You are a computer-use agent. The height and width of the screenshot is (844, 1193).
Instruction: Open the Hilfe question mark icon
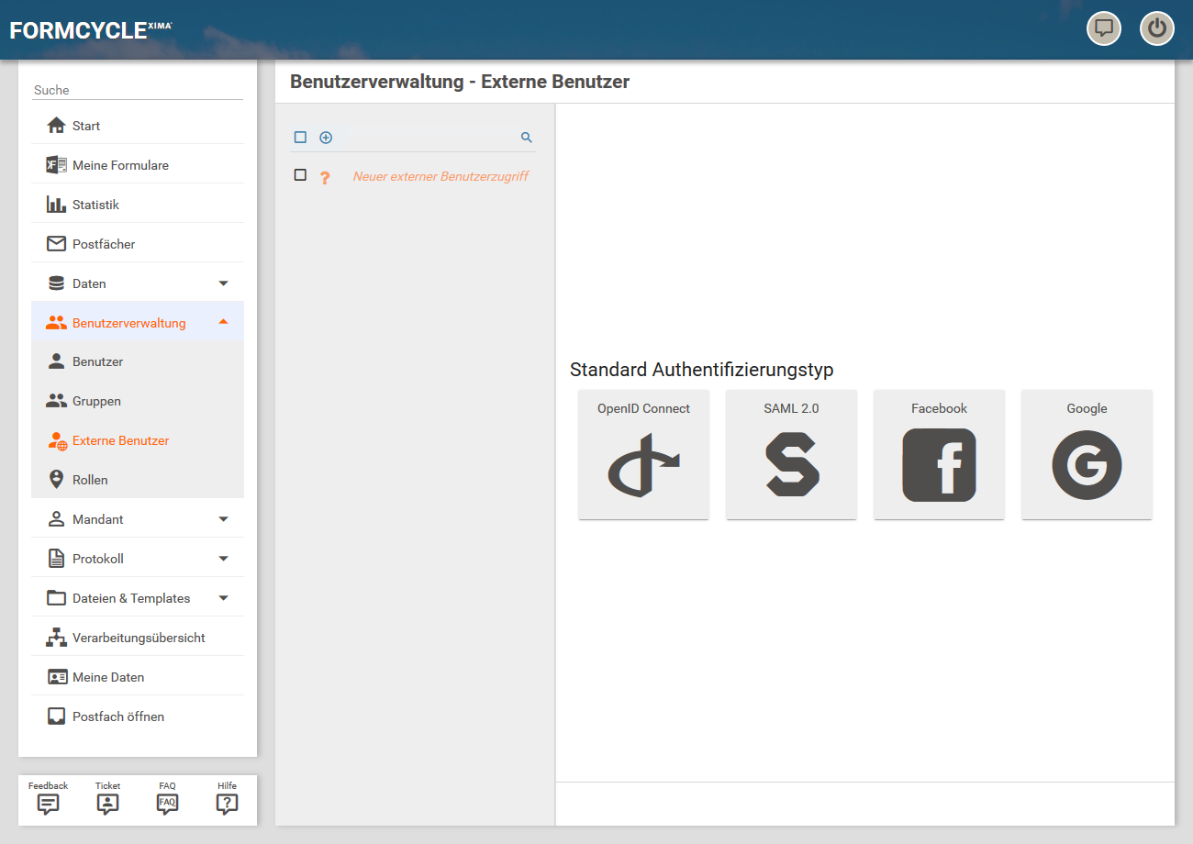[x=227, y=805]
